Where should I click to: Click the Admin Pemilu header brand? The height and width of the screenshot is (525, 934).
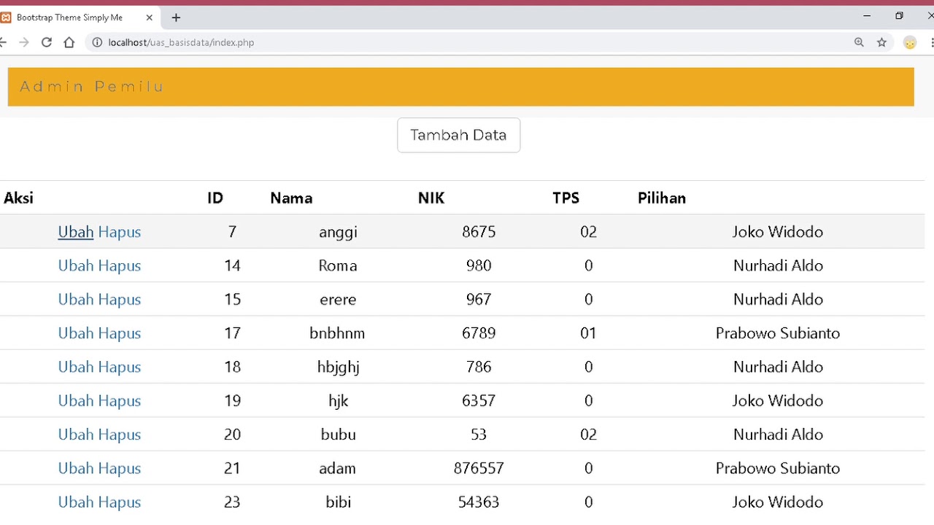92,87
